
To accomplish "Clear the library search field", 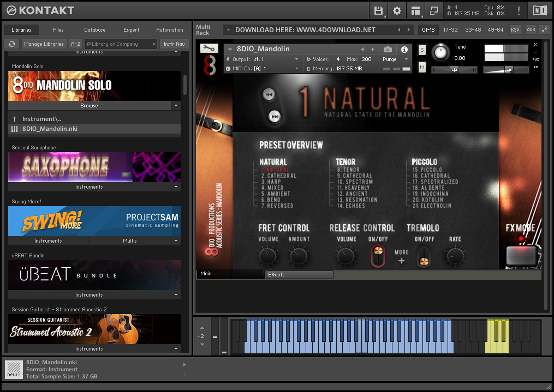I will 154,44.
